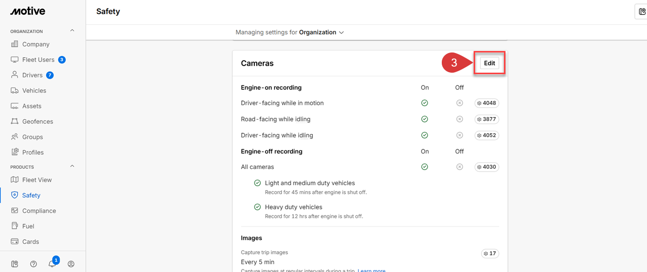Click the 17 vehicles badge for images
Viewport: 647px width, 272px height.
pyautogui.click(x=490, y=253)
